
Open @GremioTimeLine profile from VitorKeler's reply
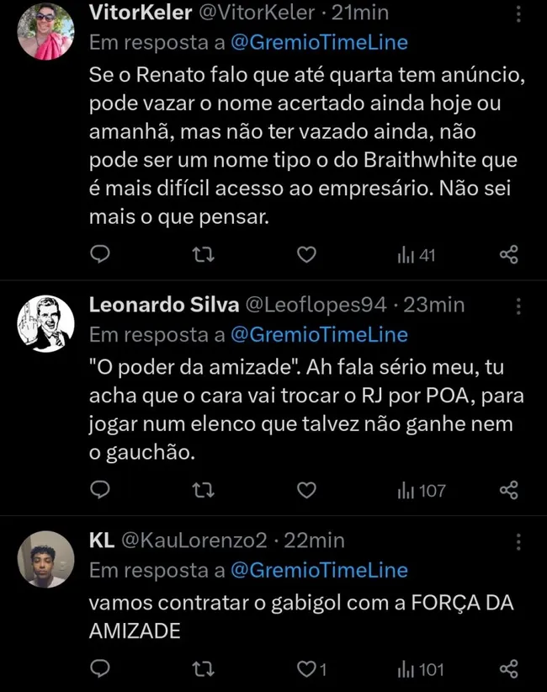319,40
